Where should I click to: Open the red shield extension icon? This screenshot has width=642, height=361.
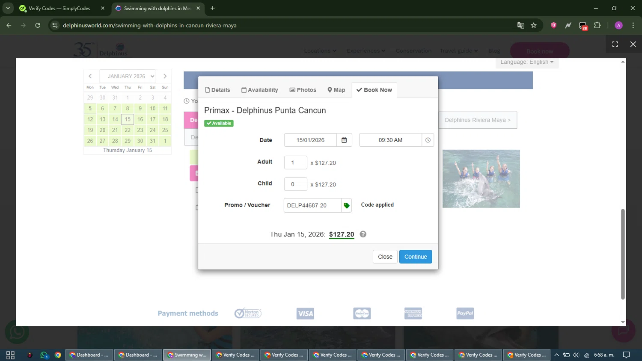(553, 25)
